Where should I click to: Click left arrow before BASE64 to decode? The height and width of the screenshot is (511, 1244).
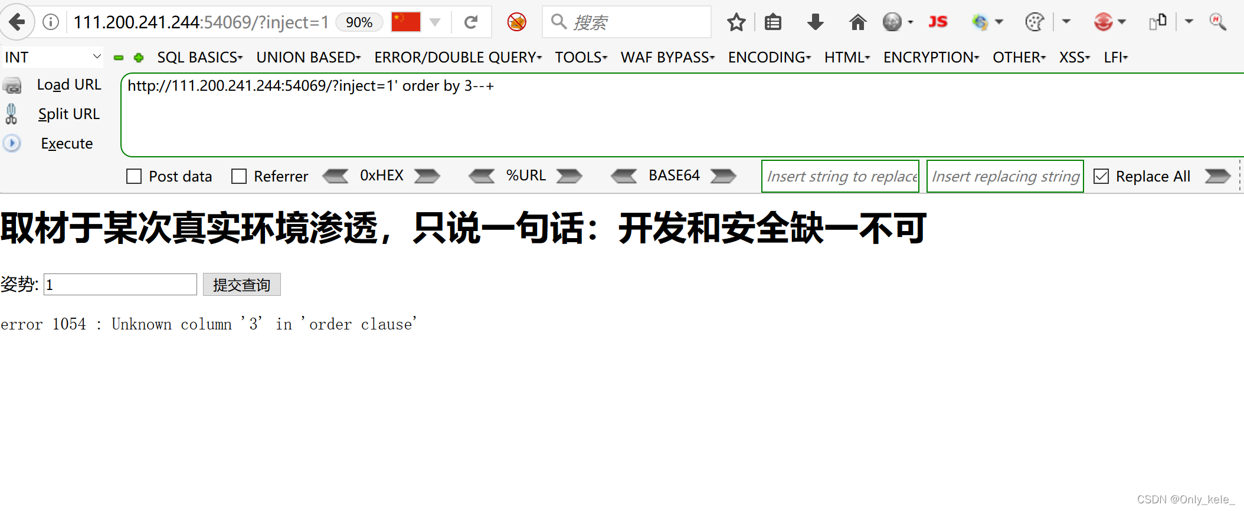tap(624, 176)
